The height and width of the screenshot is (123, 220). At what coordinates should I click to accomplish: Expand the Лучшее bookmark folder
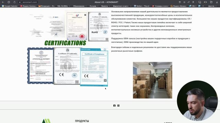(94, 6)
